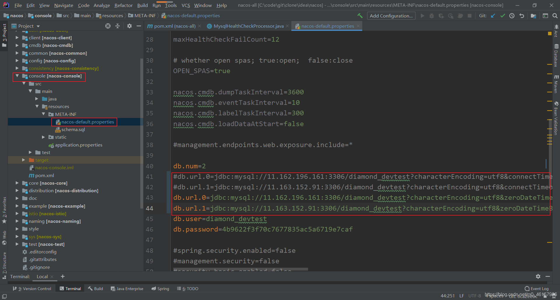560x300 pixels.
Task: Click line ending LF in status bar
Action: [x=461, y=296]
